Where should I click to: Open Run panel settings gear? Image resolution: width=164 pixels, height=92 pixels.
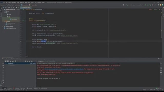(x=159, y=59)
